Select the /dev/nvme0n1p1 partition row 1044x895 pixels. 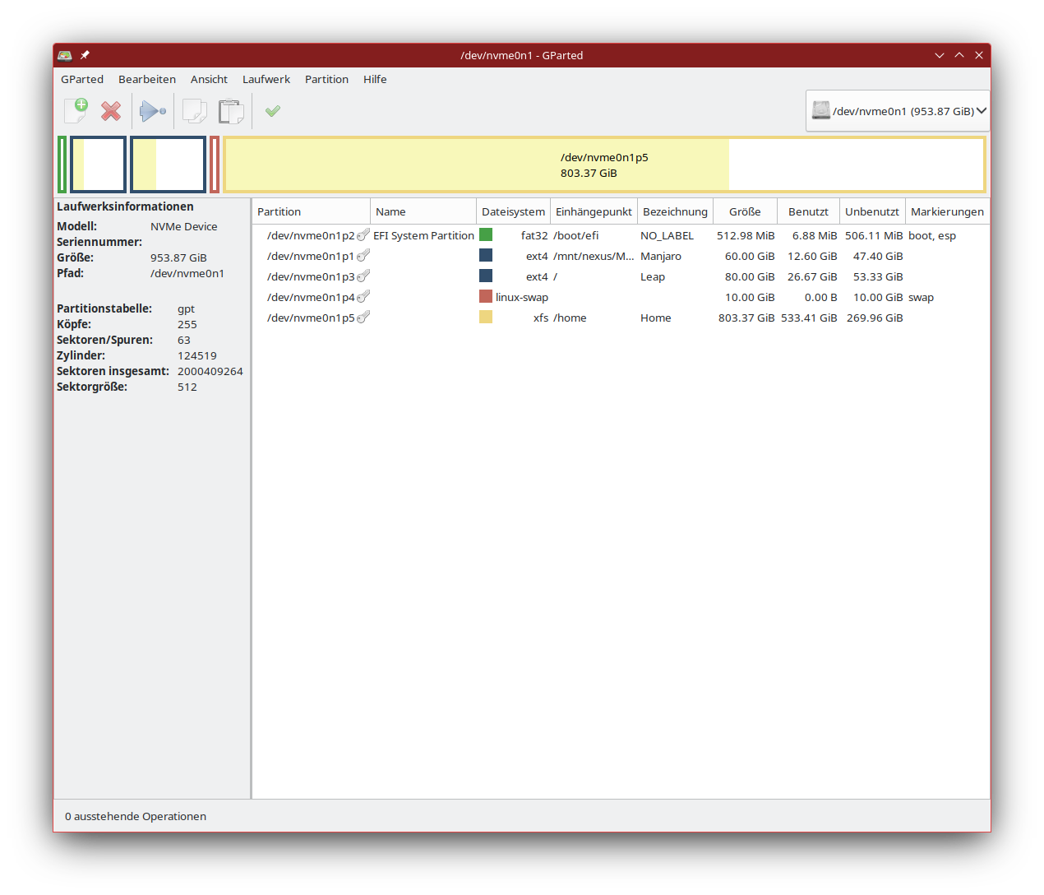tap(621, 256)
